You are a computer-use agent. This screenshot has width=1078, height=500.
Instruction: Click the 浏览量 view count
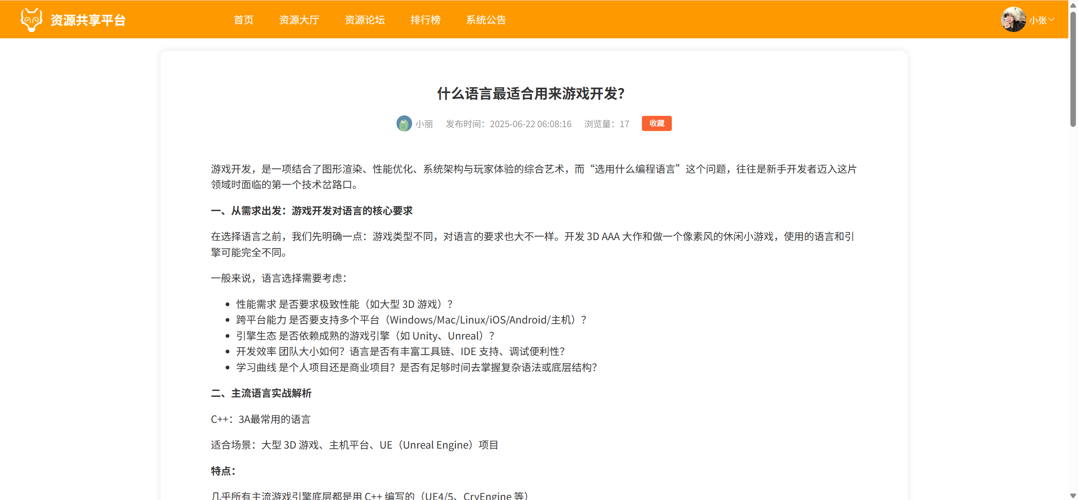(607, 124)
